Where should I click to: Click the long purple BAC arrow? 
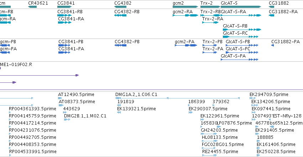click(40, 75)
